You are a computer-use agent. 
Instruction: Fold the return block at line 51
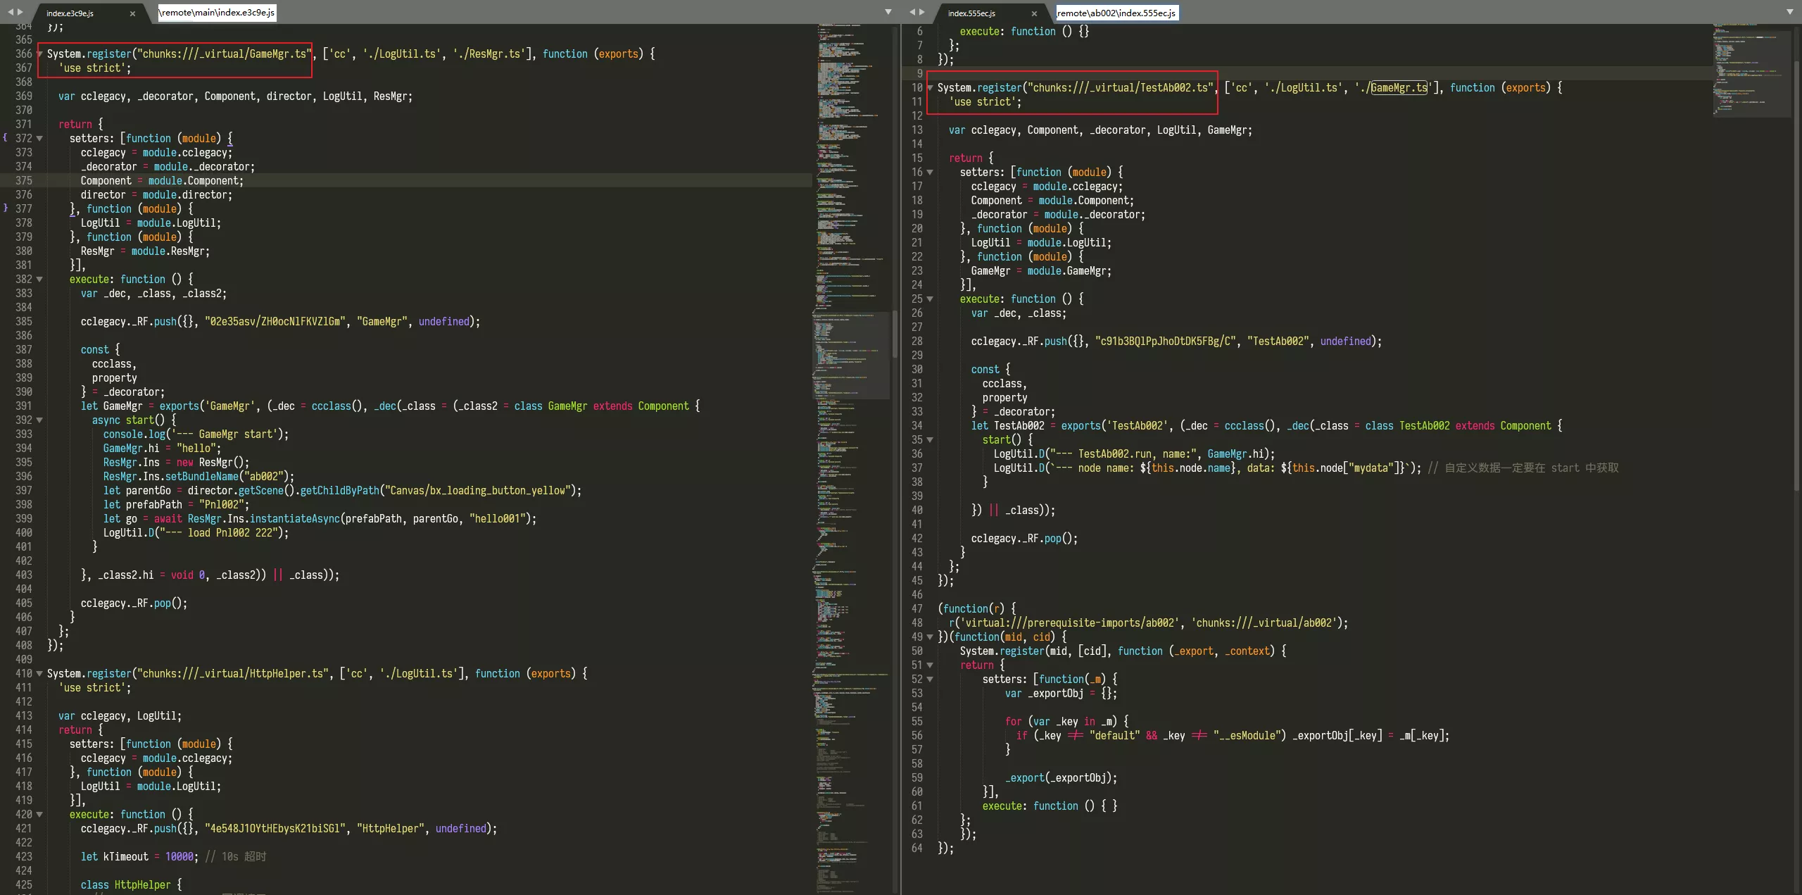click(x=930, y=665)
